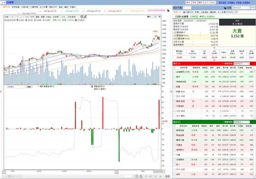The image size is (256, 179).
Task: Select chart page 1
Action: coord(3,176)
